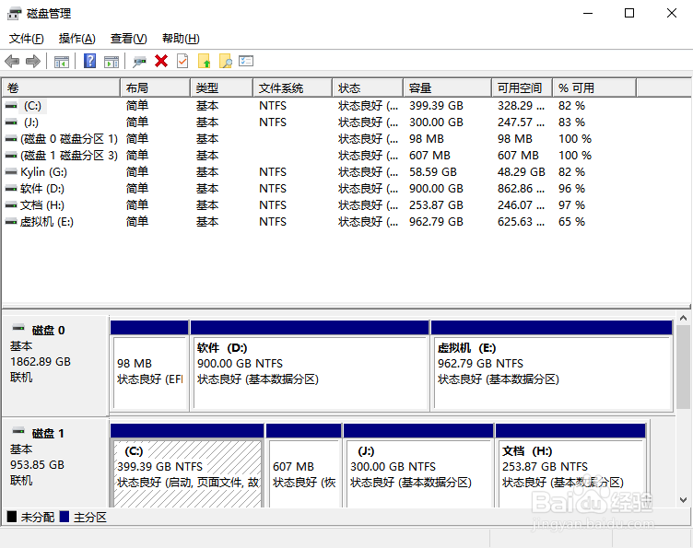Viewport: 693px width, 548px height.
Task: Click the drive icon beside 虚拟机 (E:) row
Action: point(11,222)
